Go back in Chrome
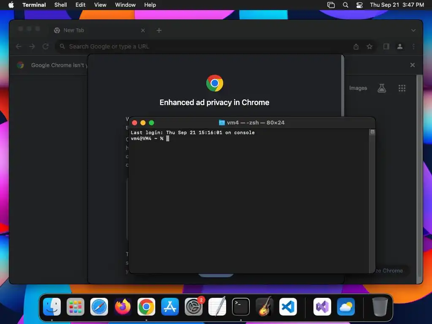This screenshot has width=432, height=324. click(19, 46)
